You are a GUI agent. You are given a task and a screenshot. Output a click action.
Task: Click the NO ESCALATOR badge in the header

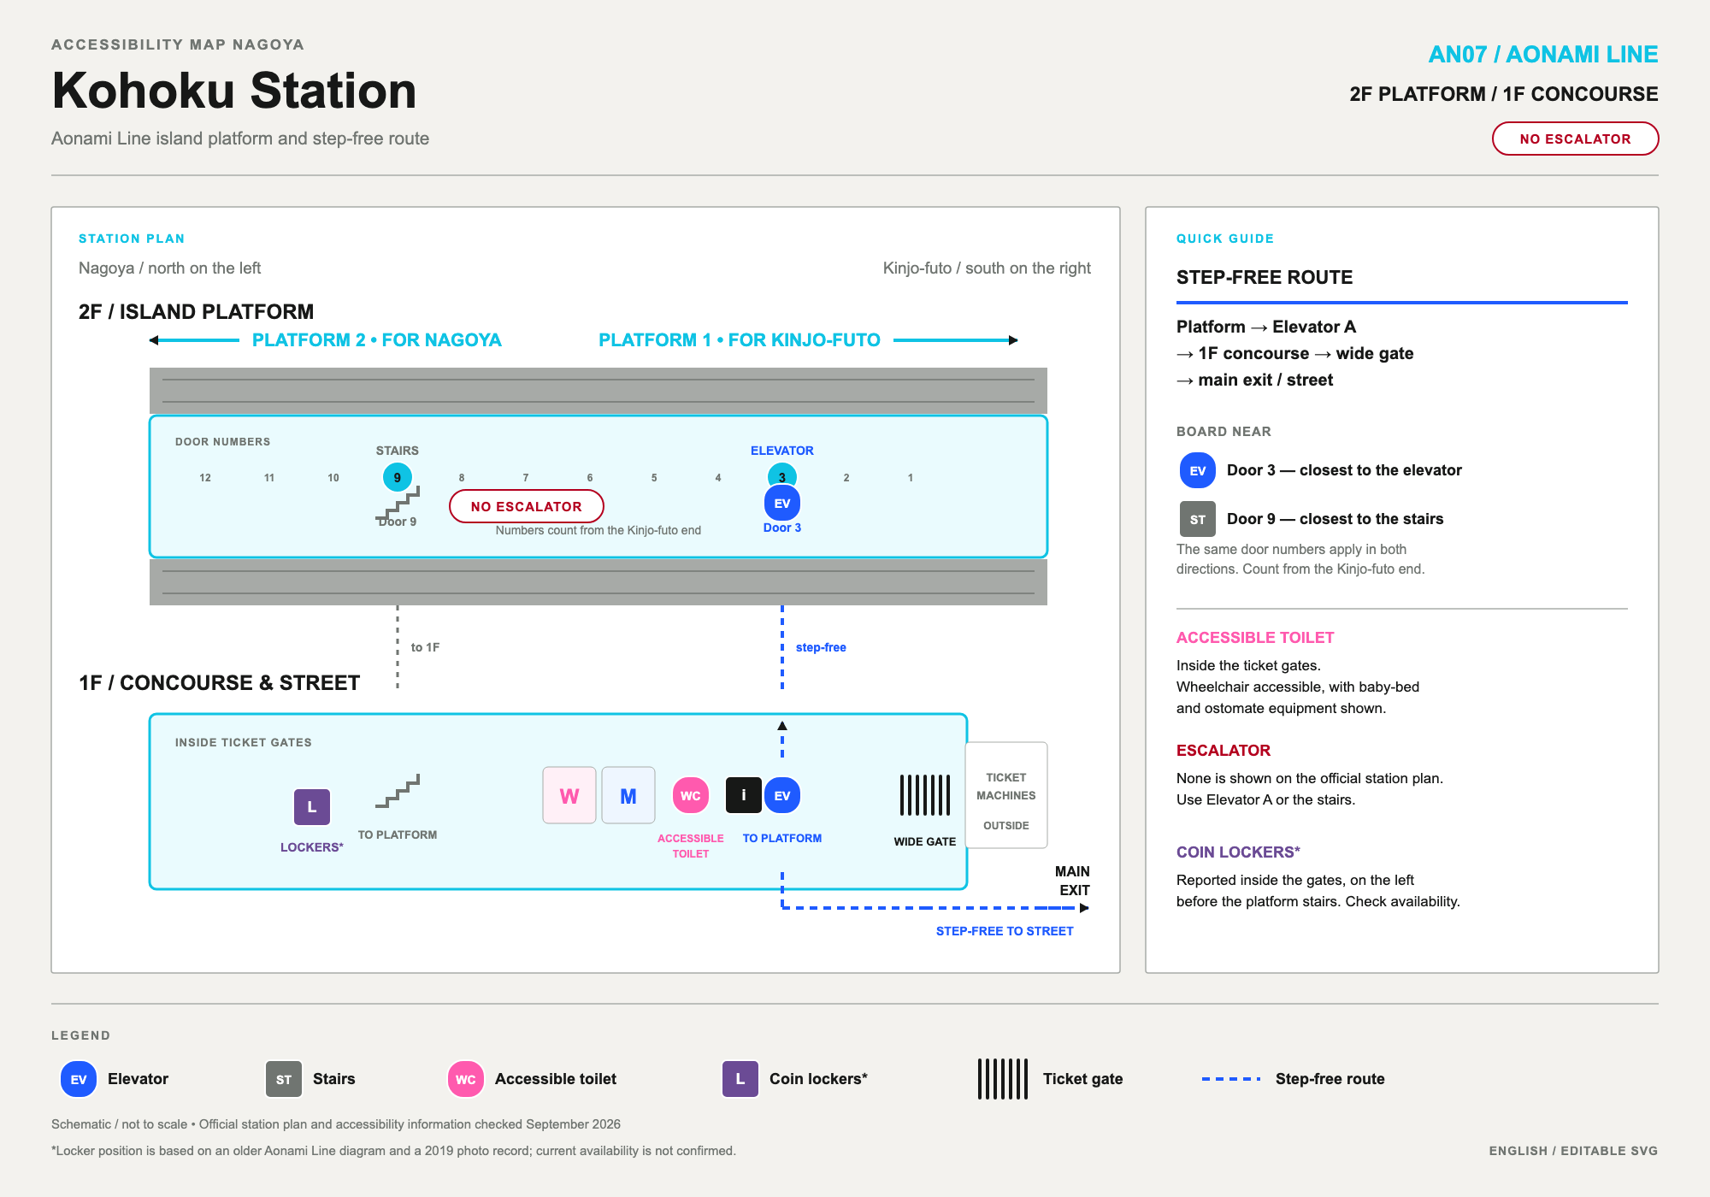pyautogui.click(x=1575, y=139)
